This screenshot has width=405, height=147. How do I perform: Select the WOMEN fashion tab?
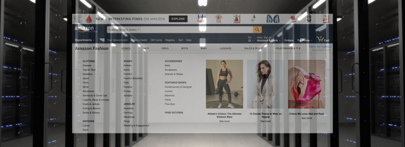point(126,48)
